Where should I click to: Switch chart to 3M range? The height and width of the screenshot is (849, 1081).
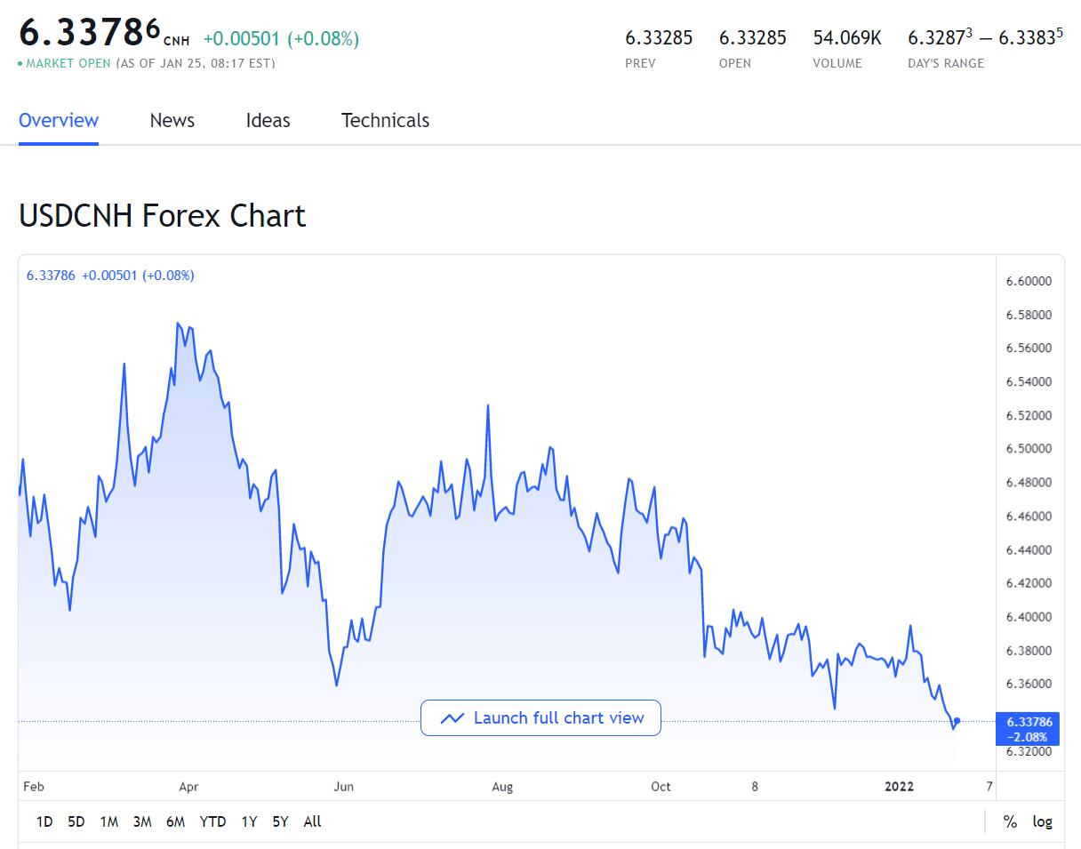(142, 821)
